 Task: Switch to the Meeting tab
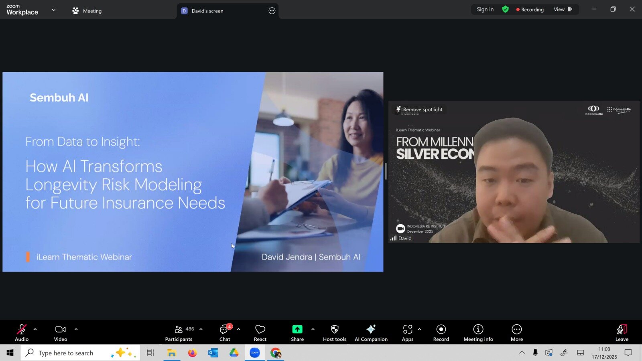(87, 11)
